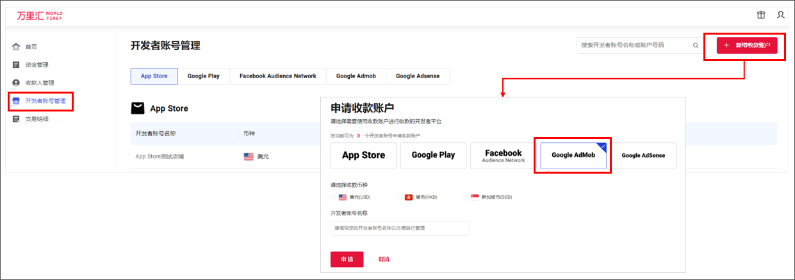
Task: Click the home icon beside 首页
Action: tap(16, 47)
